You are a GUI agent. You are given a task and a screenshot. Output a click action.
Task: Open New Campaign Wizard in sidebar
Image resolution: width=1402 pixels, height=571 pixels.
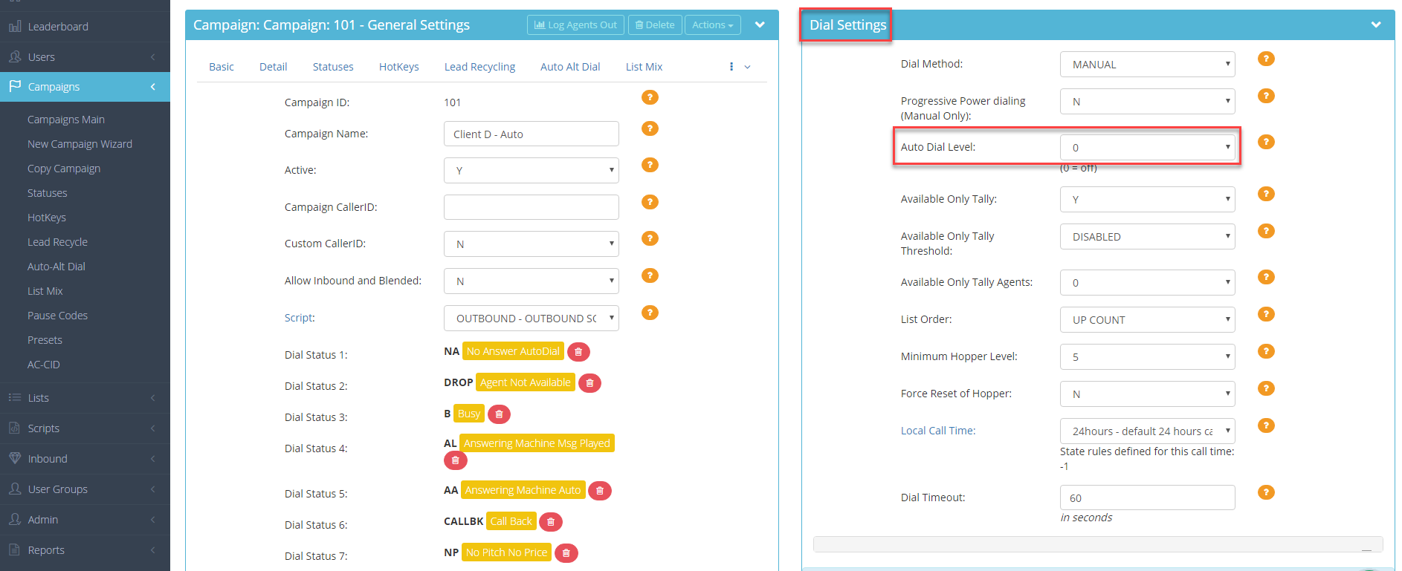pyautogui.click(x=80, y=144)
